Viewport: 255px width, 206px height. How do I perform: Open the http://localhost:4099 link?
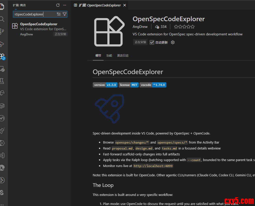click(x=153, y=166)
